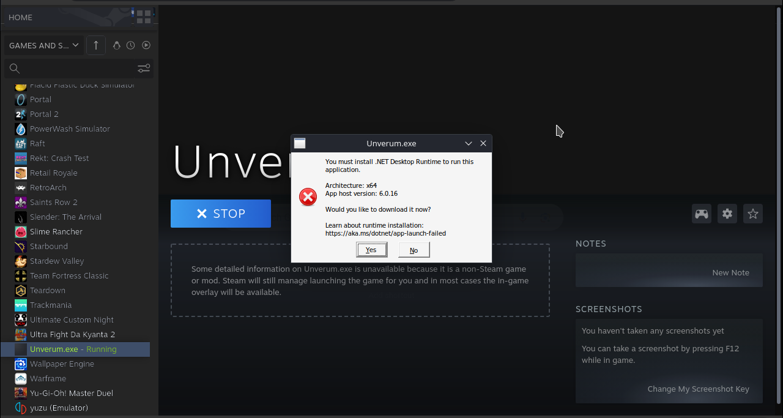The height and width of the screenshot is (418, 783).
Task: Select 'Unverum.exe - Running' library entry
Action: tap(75, 349)
